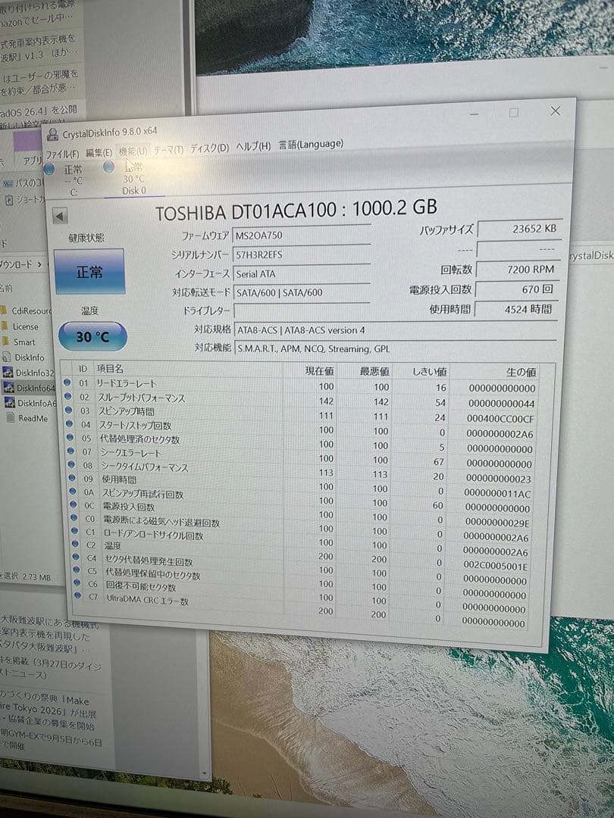
Task: Select the UltraDMA CRC エラー数 attribute name
Action: 148,600
